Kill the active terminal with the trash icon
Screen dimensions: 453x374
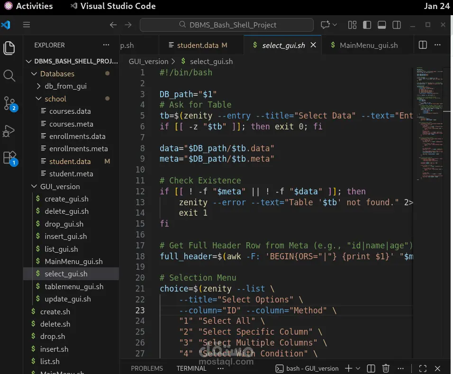pyautogui.click(x=386, y=368)
